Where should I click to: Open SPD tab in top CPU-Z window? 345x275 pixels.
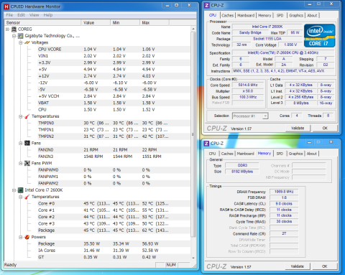tap(280, 15)
